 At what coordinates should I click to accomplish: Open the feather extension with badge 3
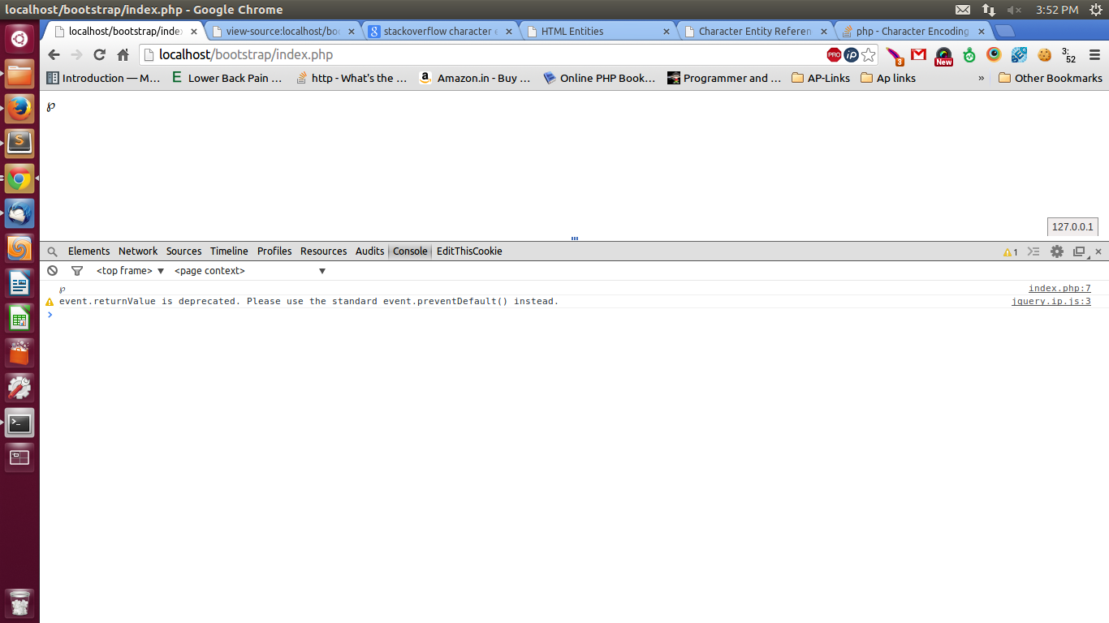tap(895, 56)
